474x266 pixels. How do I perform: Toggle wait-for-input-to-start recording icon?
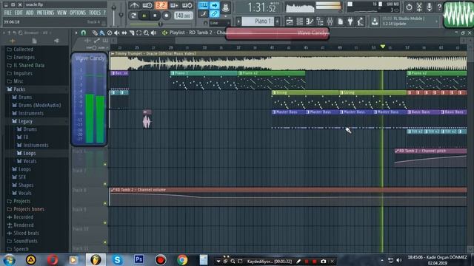pyautogui.click(x=147, y=5)
